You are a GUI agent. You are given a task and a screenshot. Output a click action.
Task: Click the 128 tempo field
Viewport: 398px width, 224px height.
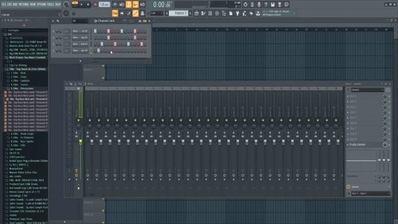click(x=104, y=4)
